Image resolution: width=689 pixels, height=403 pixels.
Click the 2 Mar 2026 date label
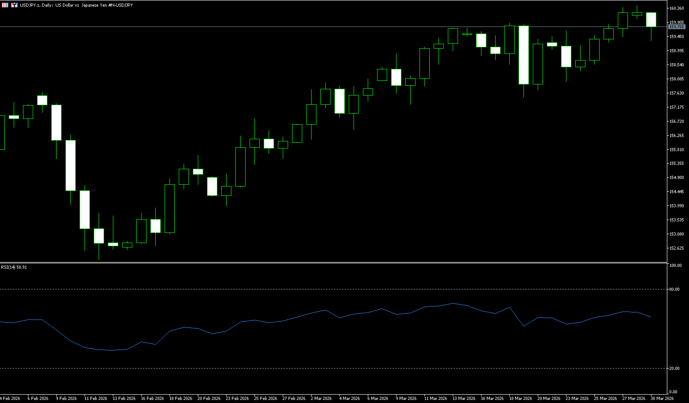(321, 399)
